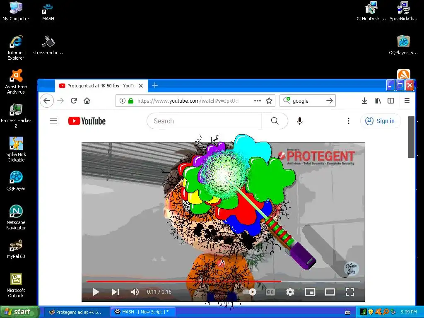The image size is (424, 318).
Task: Launch QQPlayer desktop shortcut
Action: (x=16, y=181)
